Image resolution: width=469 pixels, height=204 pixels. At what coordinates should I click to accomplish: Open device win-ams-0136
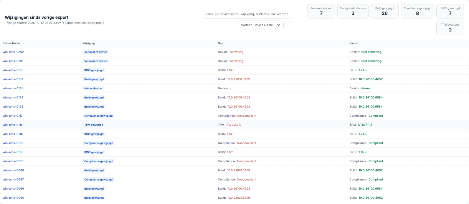pos(13,70)
